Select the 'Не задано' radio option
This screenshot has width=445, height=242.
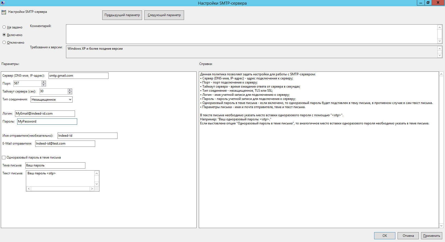point(4,27)
